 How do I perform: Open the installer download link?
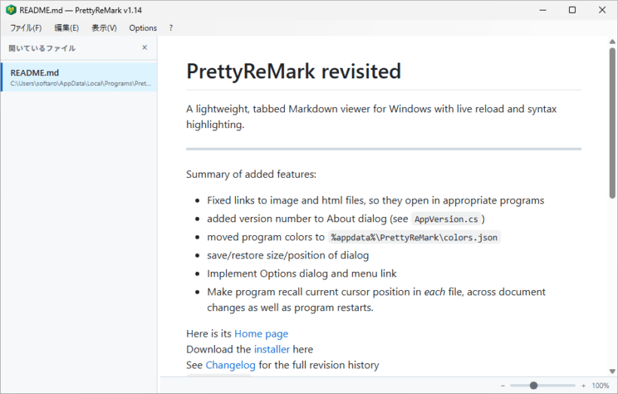[x=272, y=350]
